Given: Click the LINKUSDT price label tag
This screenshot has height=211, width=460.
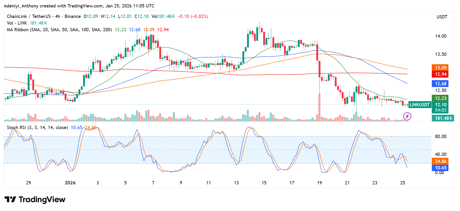Looking at the screenshot, I should 419,105.
